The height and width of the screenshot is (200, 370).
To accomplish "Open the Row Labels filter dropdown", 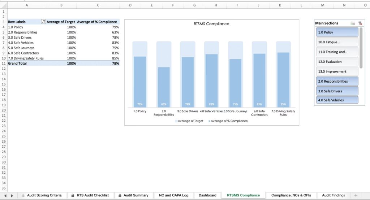I will (44, 22).
